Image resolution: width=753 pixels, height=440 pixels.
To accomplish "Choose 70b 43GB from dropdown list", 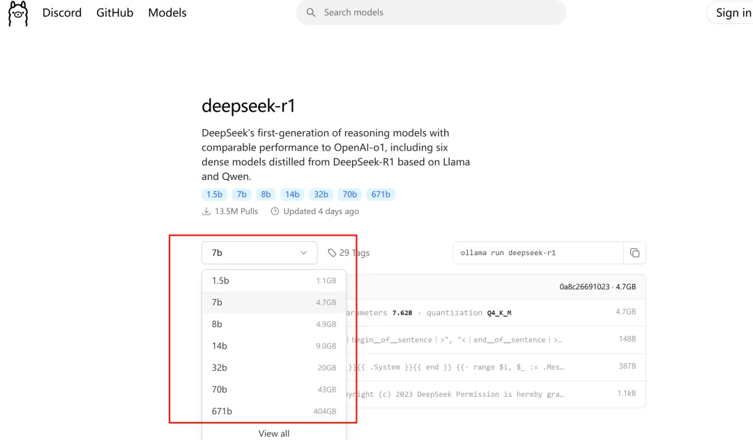I will 274,390.
